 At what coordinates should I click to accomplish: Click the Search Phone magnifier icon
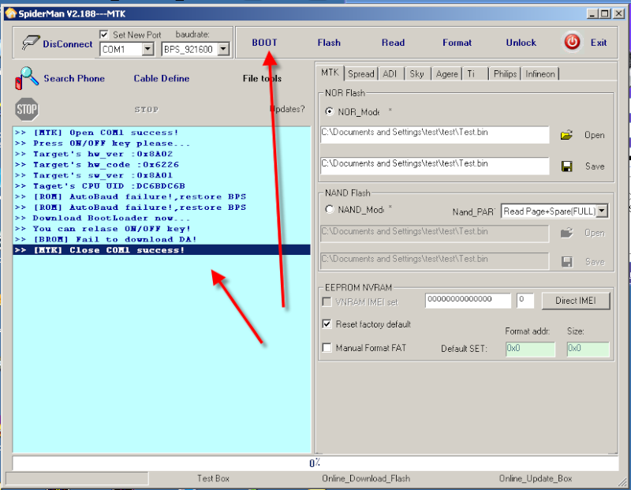coord(27,77)
